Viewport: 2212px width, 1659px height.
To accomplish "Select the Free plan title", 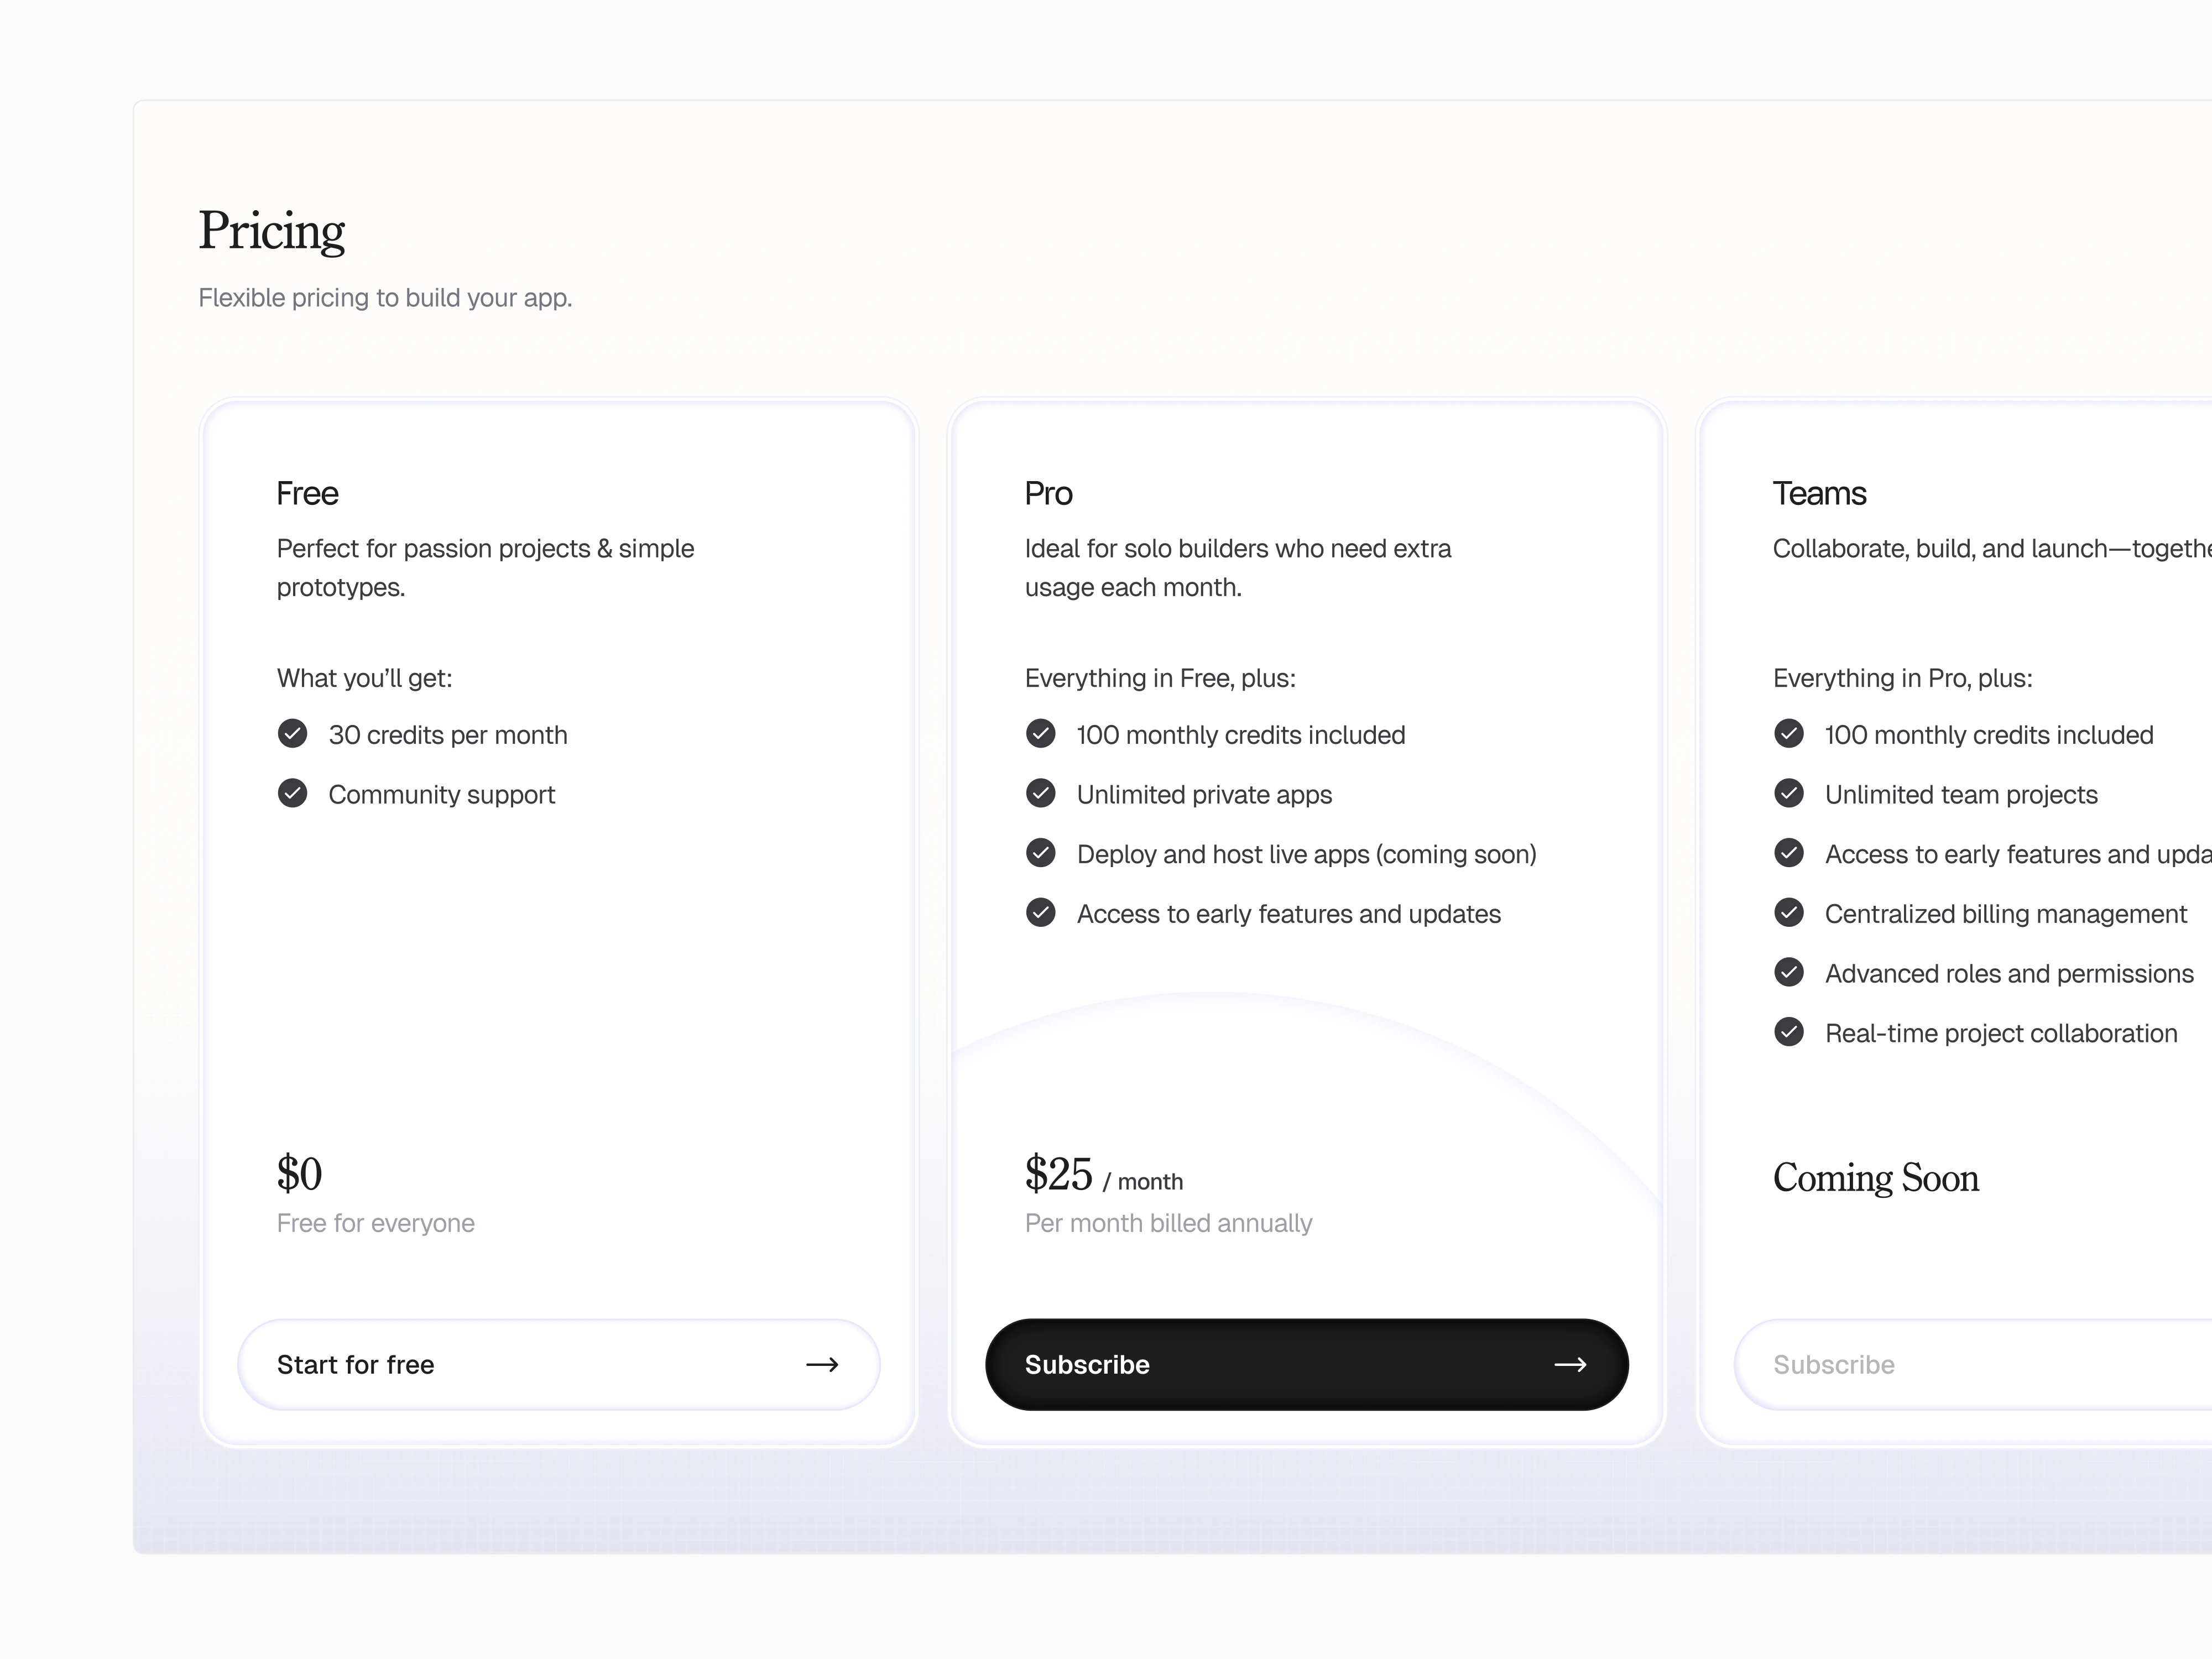I will tap(307, 493).
